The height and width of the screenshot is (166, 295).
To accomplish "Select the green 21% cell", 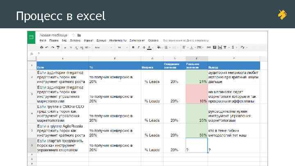I will click(197, 77).
